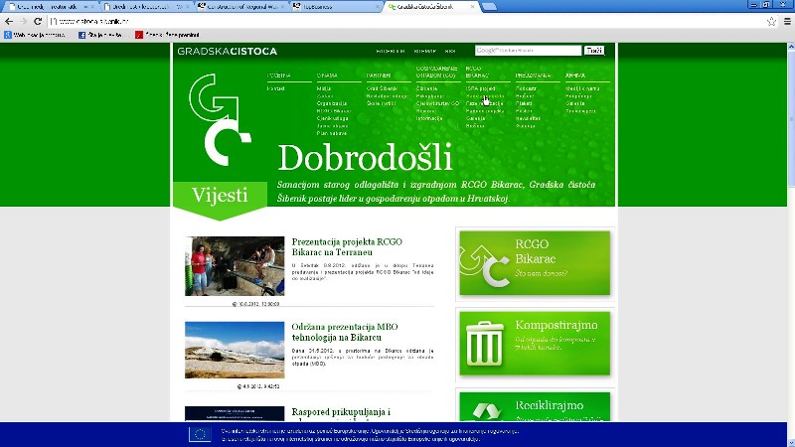
Task: Open the PARTNERI menu heading
Action: [379, 75]
